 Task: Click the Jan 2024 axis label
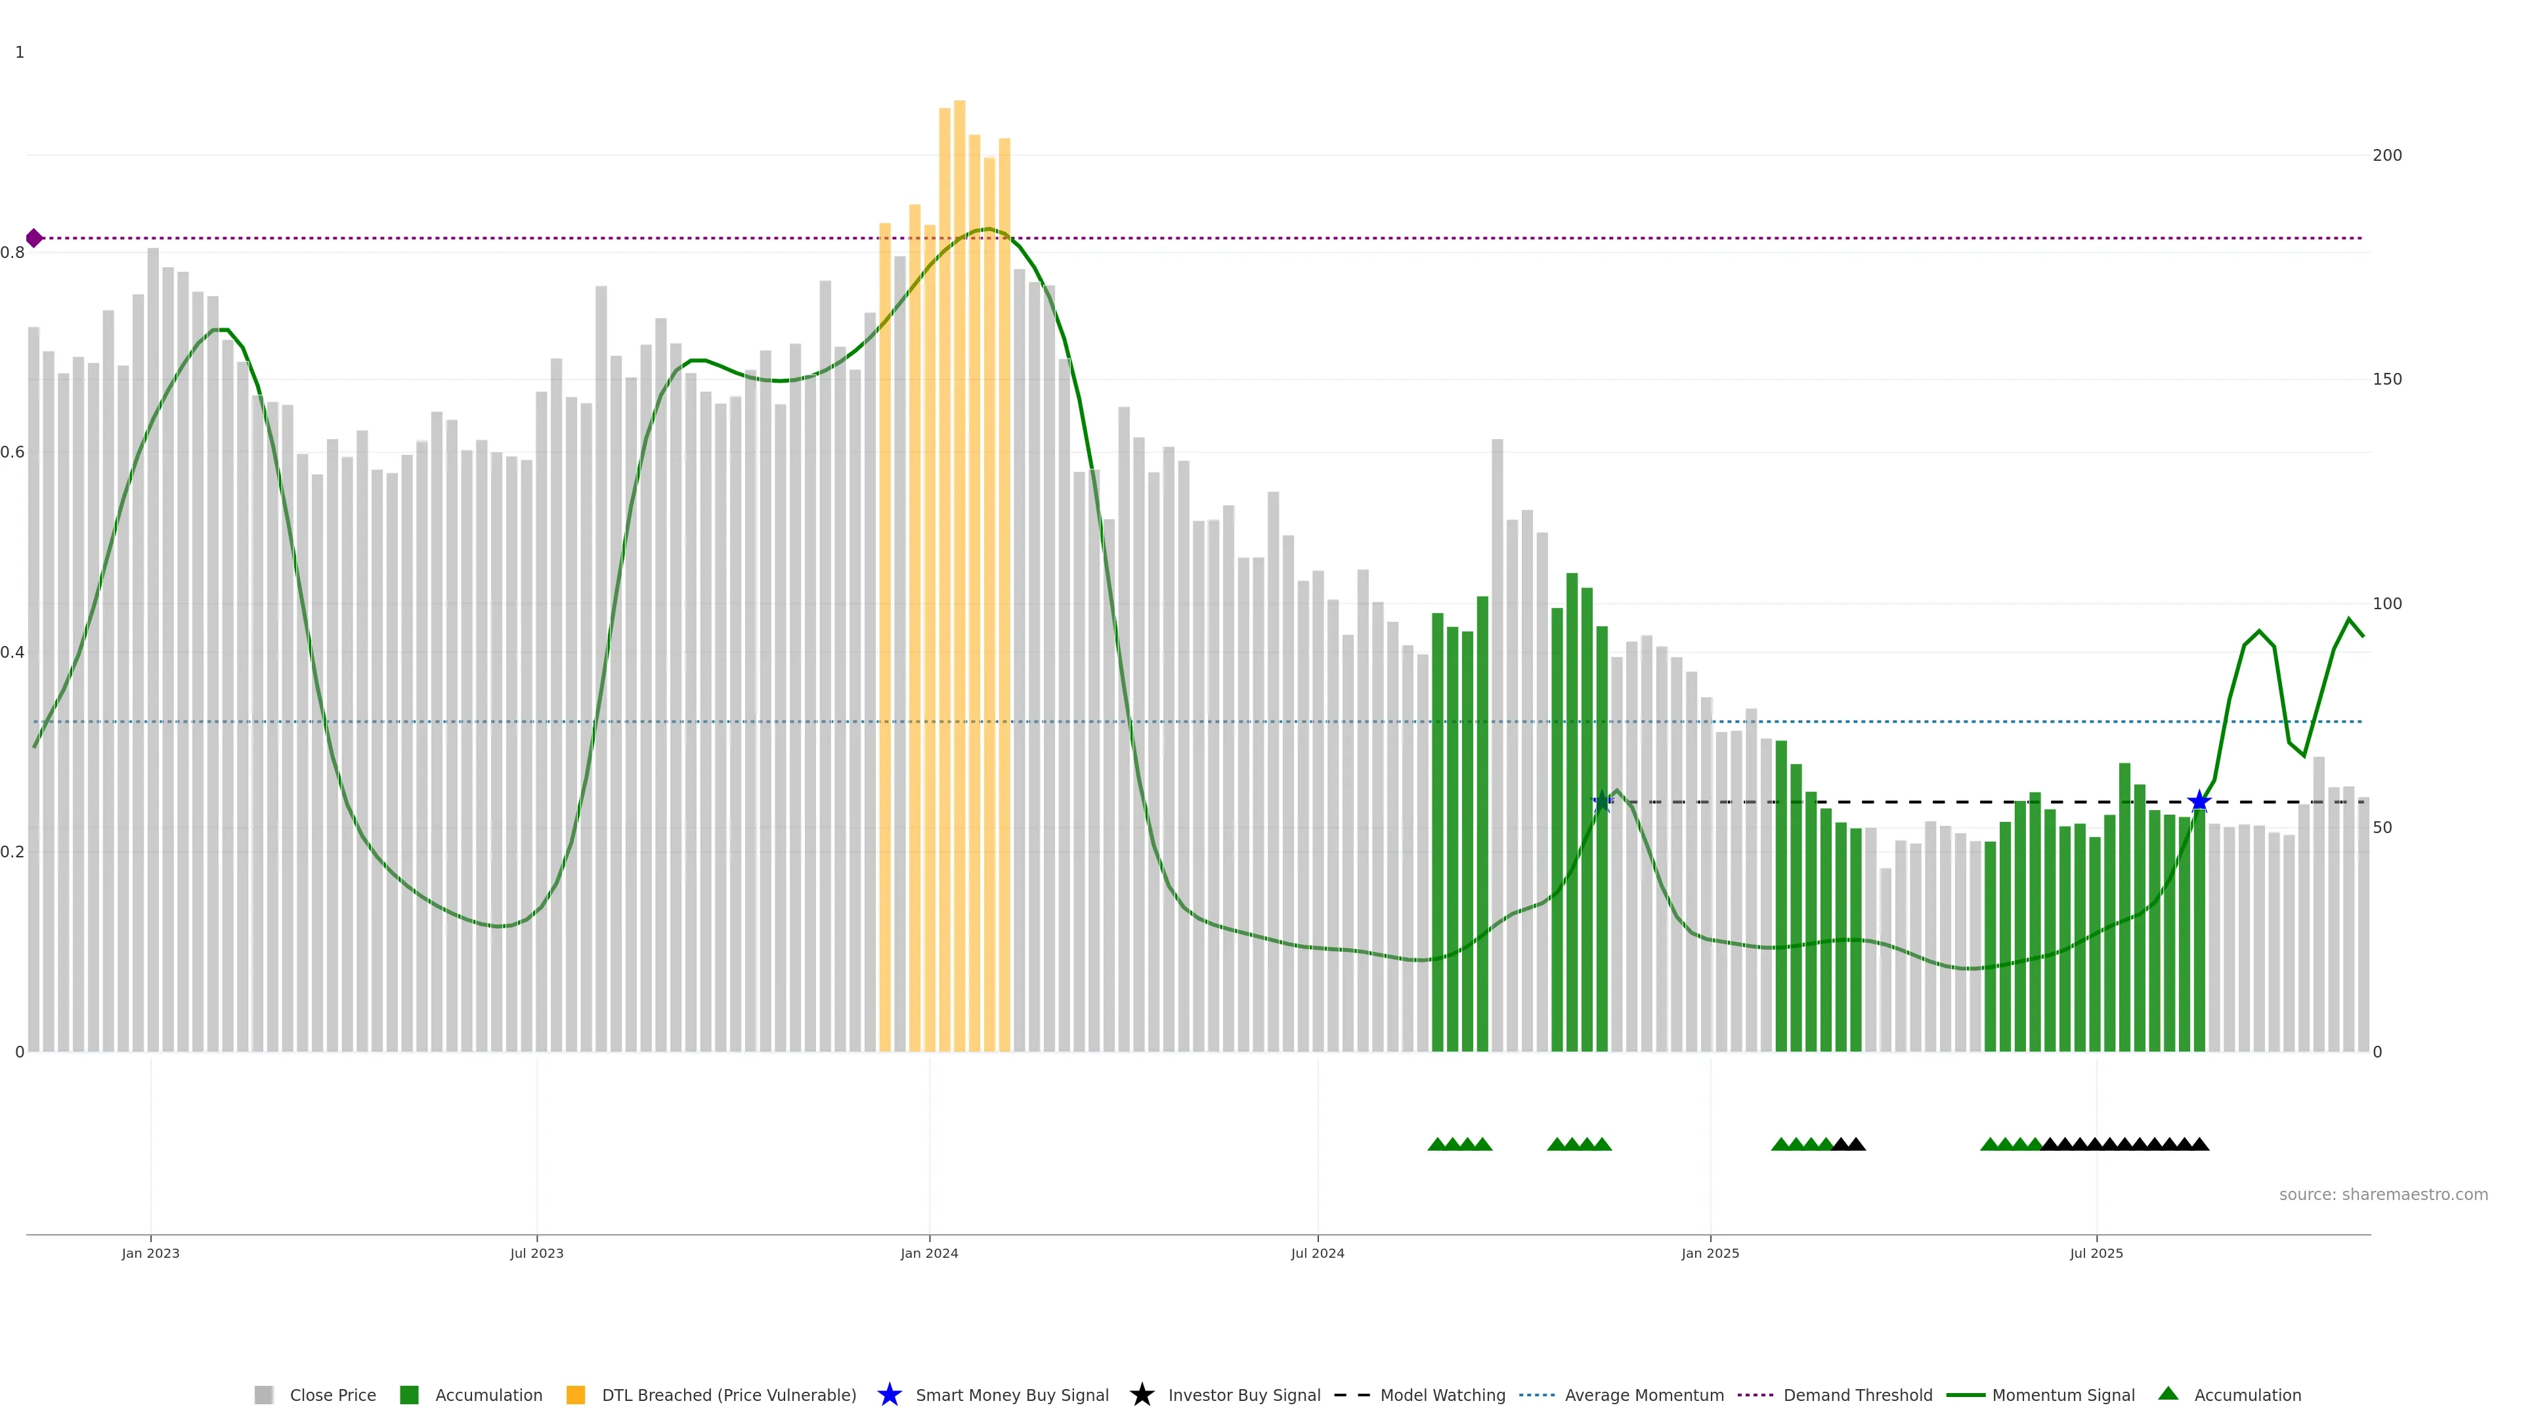tap(929, 1253)
